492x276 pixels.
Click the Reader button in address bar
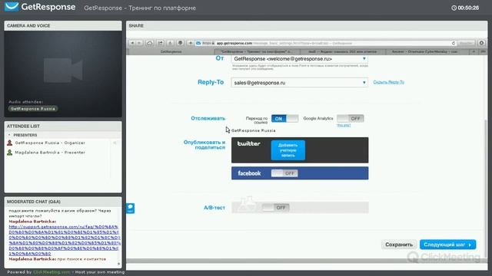[x=466, y=43]
